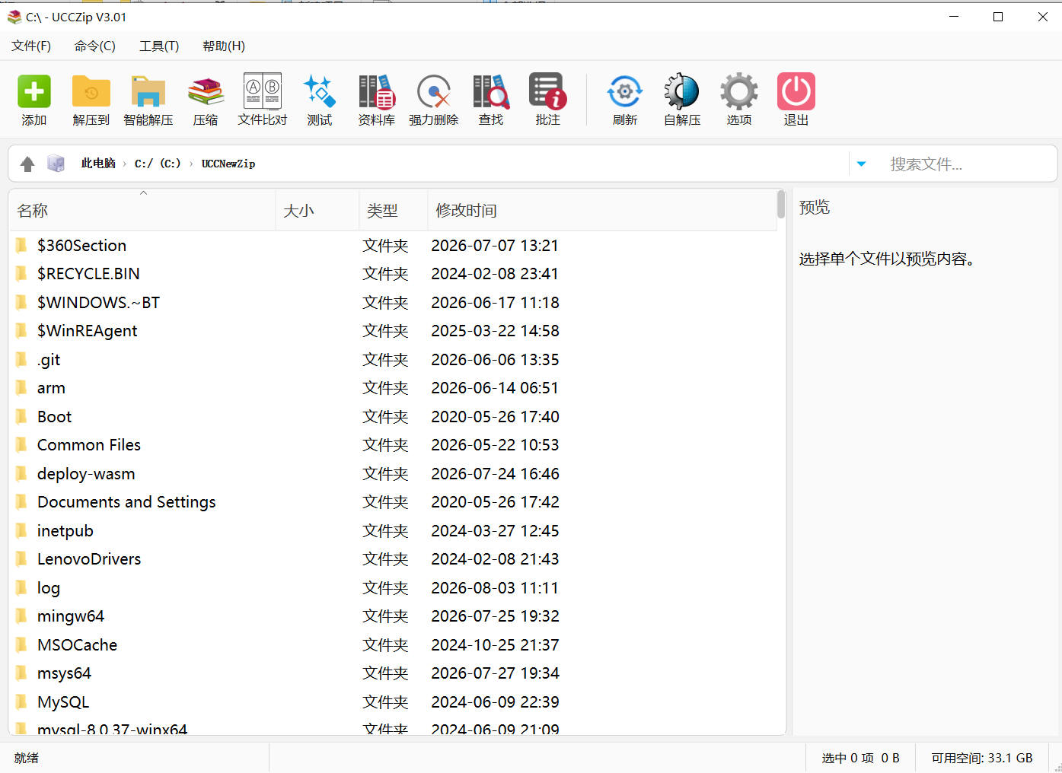Sort by 大小 column header
Image resolution: width=1062 pixels, height=773 pixels.
tap(317, 211)
